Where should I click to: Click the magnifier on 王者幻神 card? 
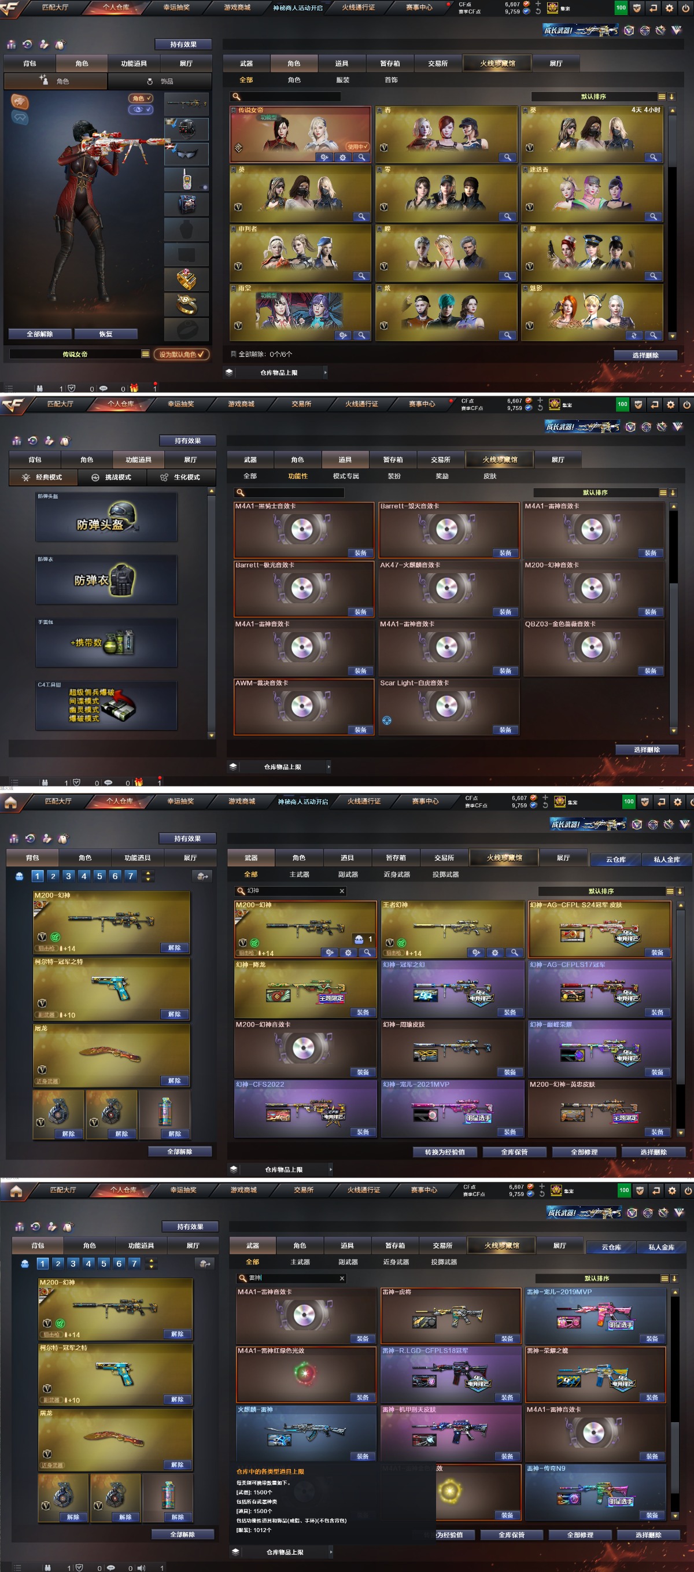click(514, 953)
